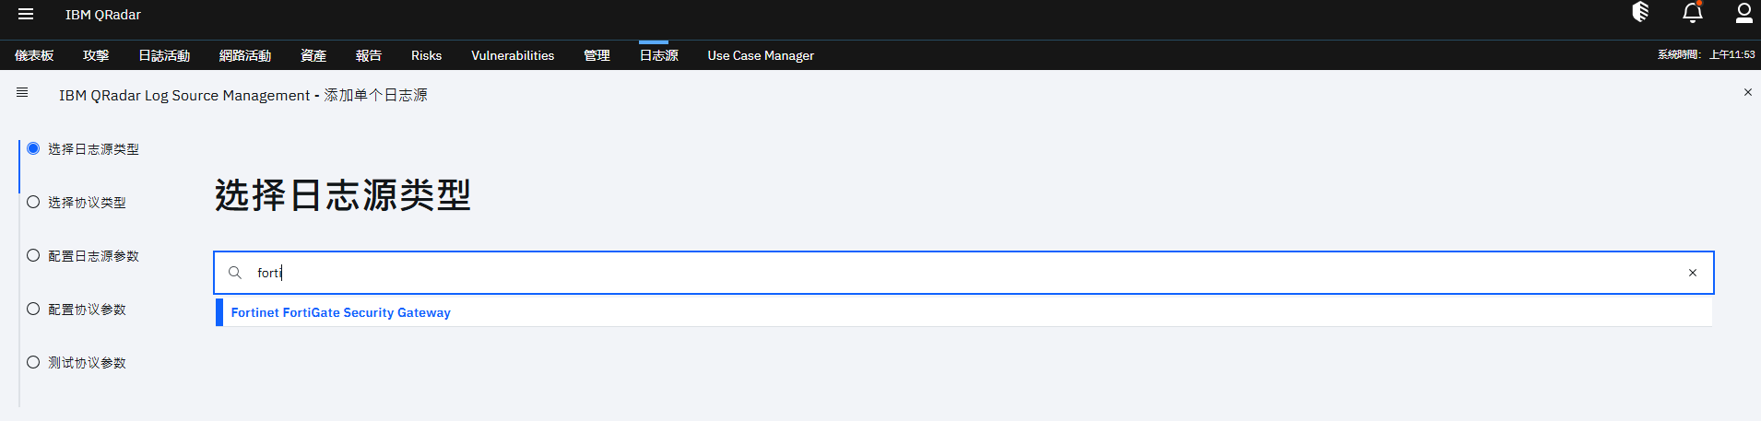Open the 日誌活動 tab
Screen dimensions: 1761x421
164,55
